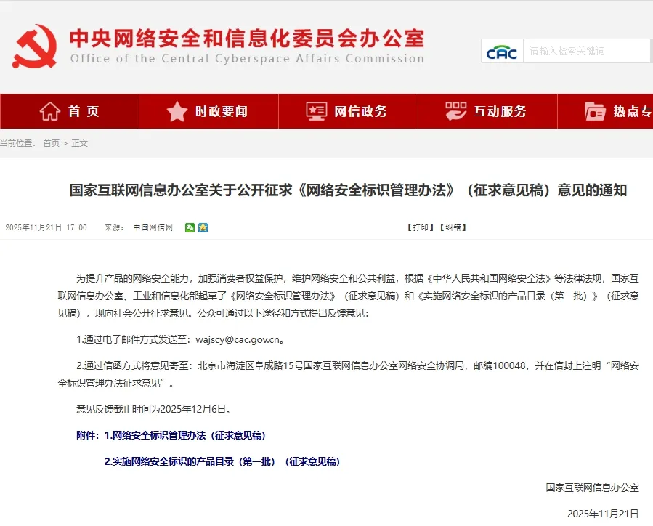Click the star icon for 时政要闻
This screenshot has height=526, width=653.
[x=177, y=111]
